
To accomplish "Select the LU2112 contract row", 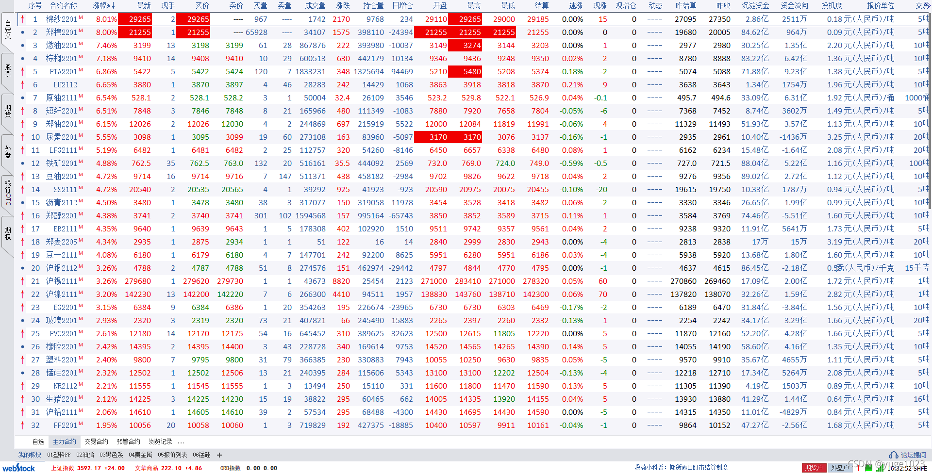I will point(473,85).
